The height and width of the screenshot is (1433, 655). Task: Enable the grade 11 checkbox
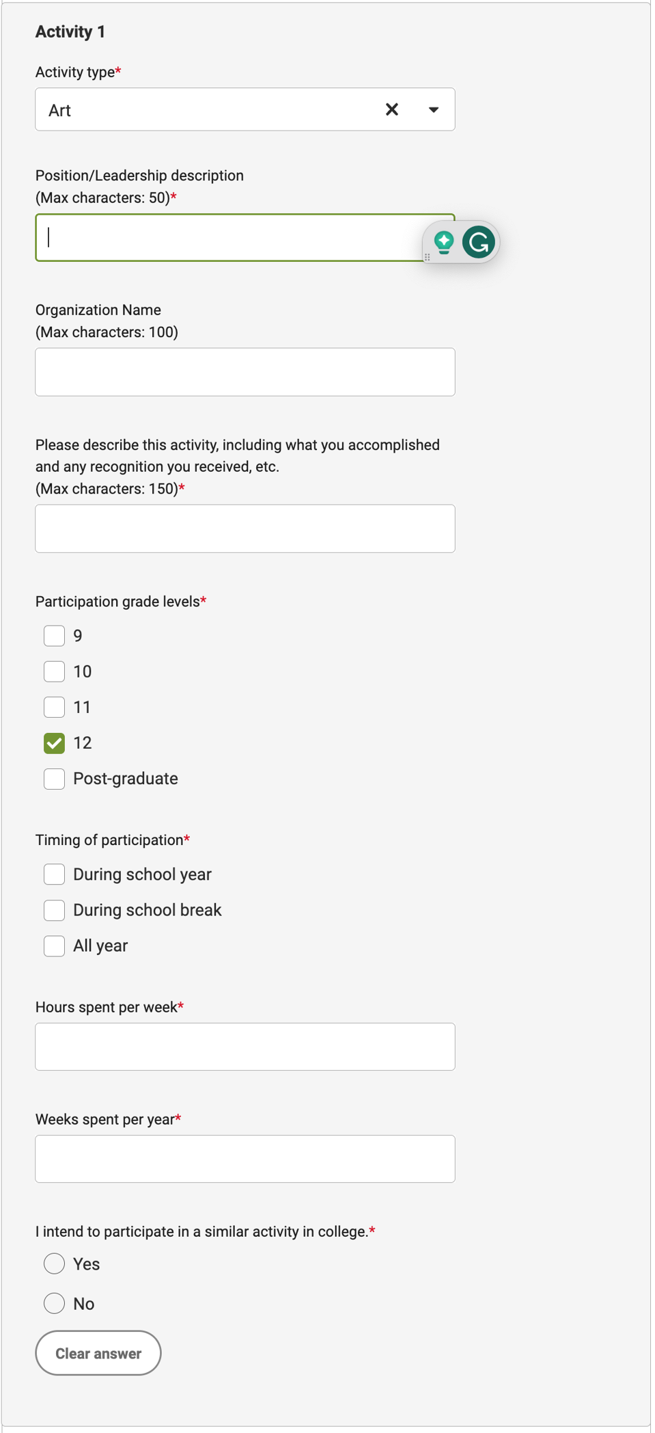point(54,707)
